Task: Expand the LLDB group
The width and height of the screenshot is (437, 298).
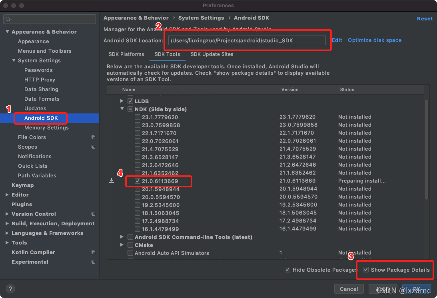Action: 122,101
